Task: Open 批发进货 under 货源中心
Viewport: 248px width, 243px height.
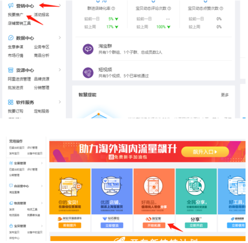Action: pos(15,88)
